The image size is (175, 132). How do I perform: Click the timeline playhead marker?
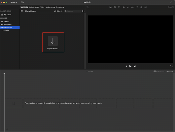click(x=4, y=74)
